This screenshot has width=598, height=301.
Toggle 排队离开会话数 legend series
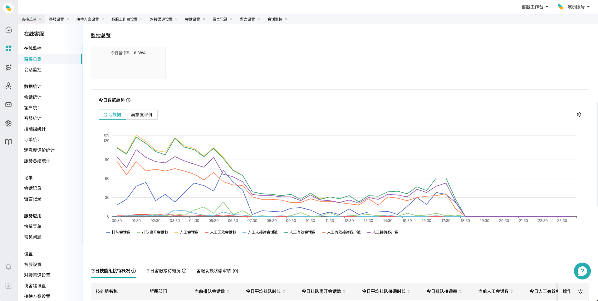[152, 232]
